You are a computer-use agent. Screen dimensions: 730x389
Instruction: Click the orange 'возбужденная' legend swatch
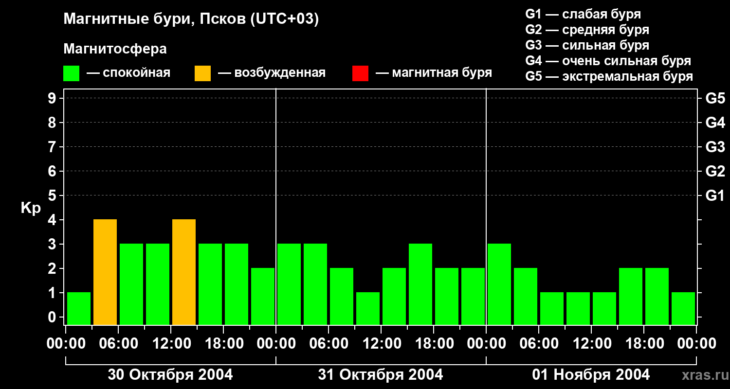(x=202, y=73)
